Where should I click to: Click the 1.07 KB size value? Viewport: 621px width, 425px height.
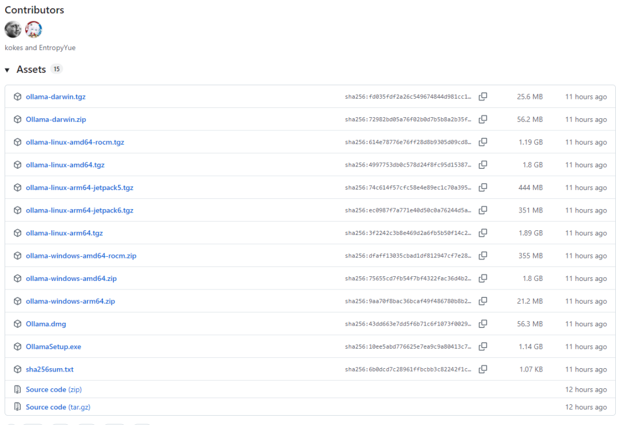(531, 369)
